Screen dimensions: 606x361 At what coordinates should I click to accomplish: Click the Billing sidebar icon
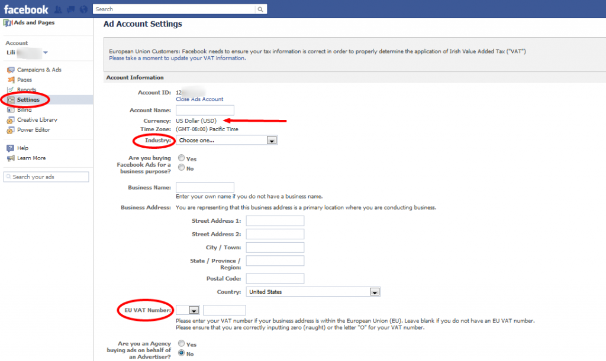click(11, 110)
